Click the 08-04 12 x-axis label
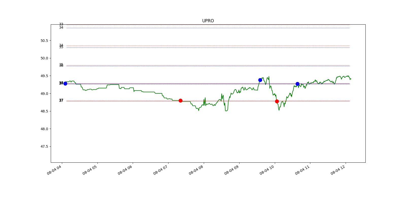This screenshot has height=203, width=406. pyautogui.click(x=338, y=170)
